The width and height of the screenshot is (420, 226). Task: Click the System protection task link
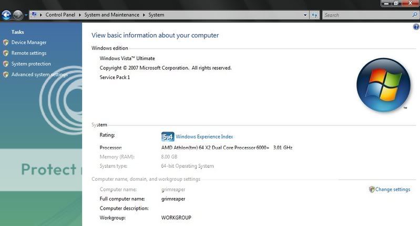tap(31, 64)
